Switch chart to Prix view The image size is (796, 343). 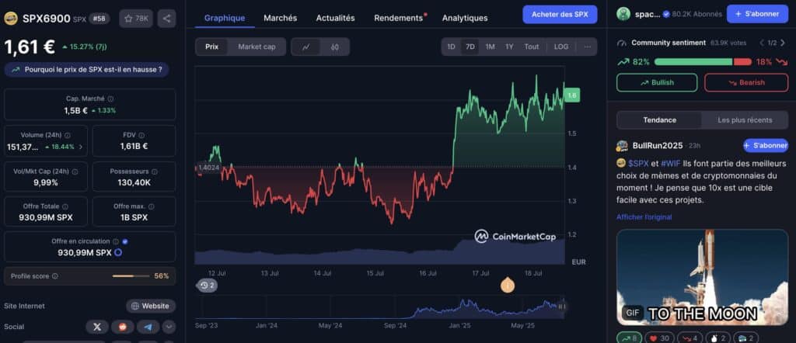211,47
